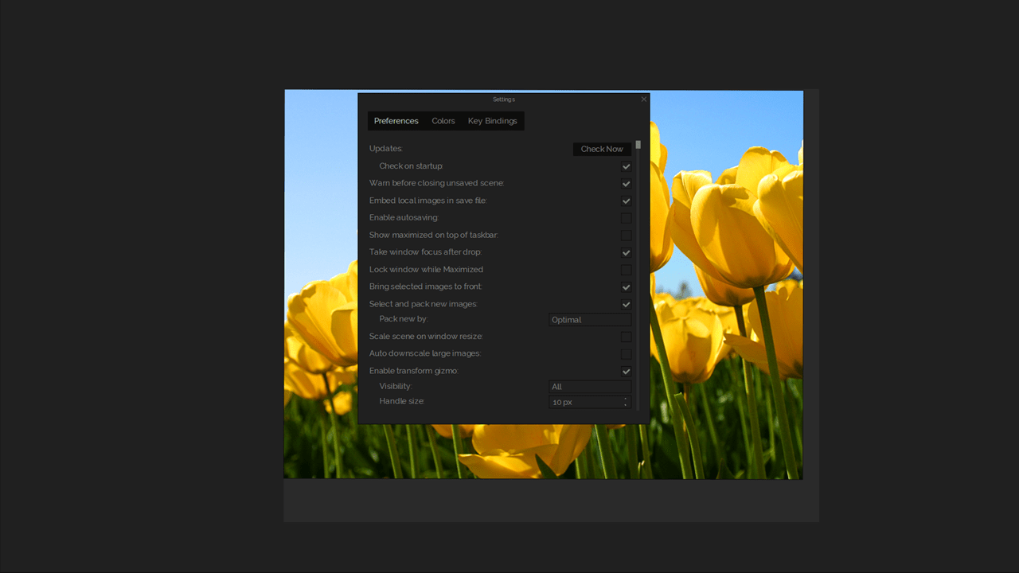The height and width of the screenshot is (573, 1019).
Task: Toggle Select and pack new images
Action: tap(627, 304)
